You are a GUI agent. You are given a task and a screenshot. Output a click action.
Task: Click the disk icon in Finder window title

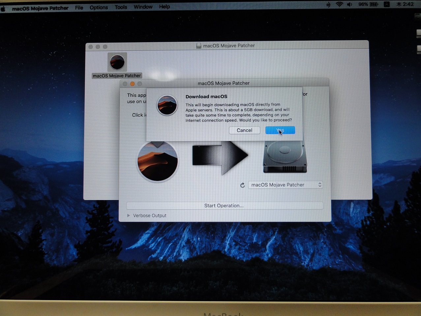click(199, 46)
